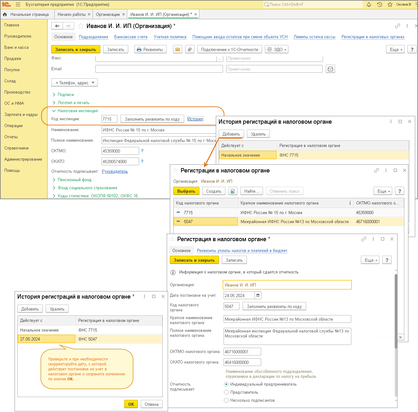Open Еще menu in registration form

tap(370, 260)
